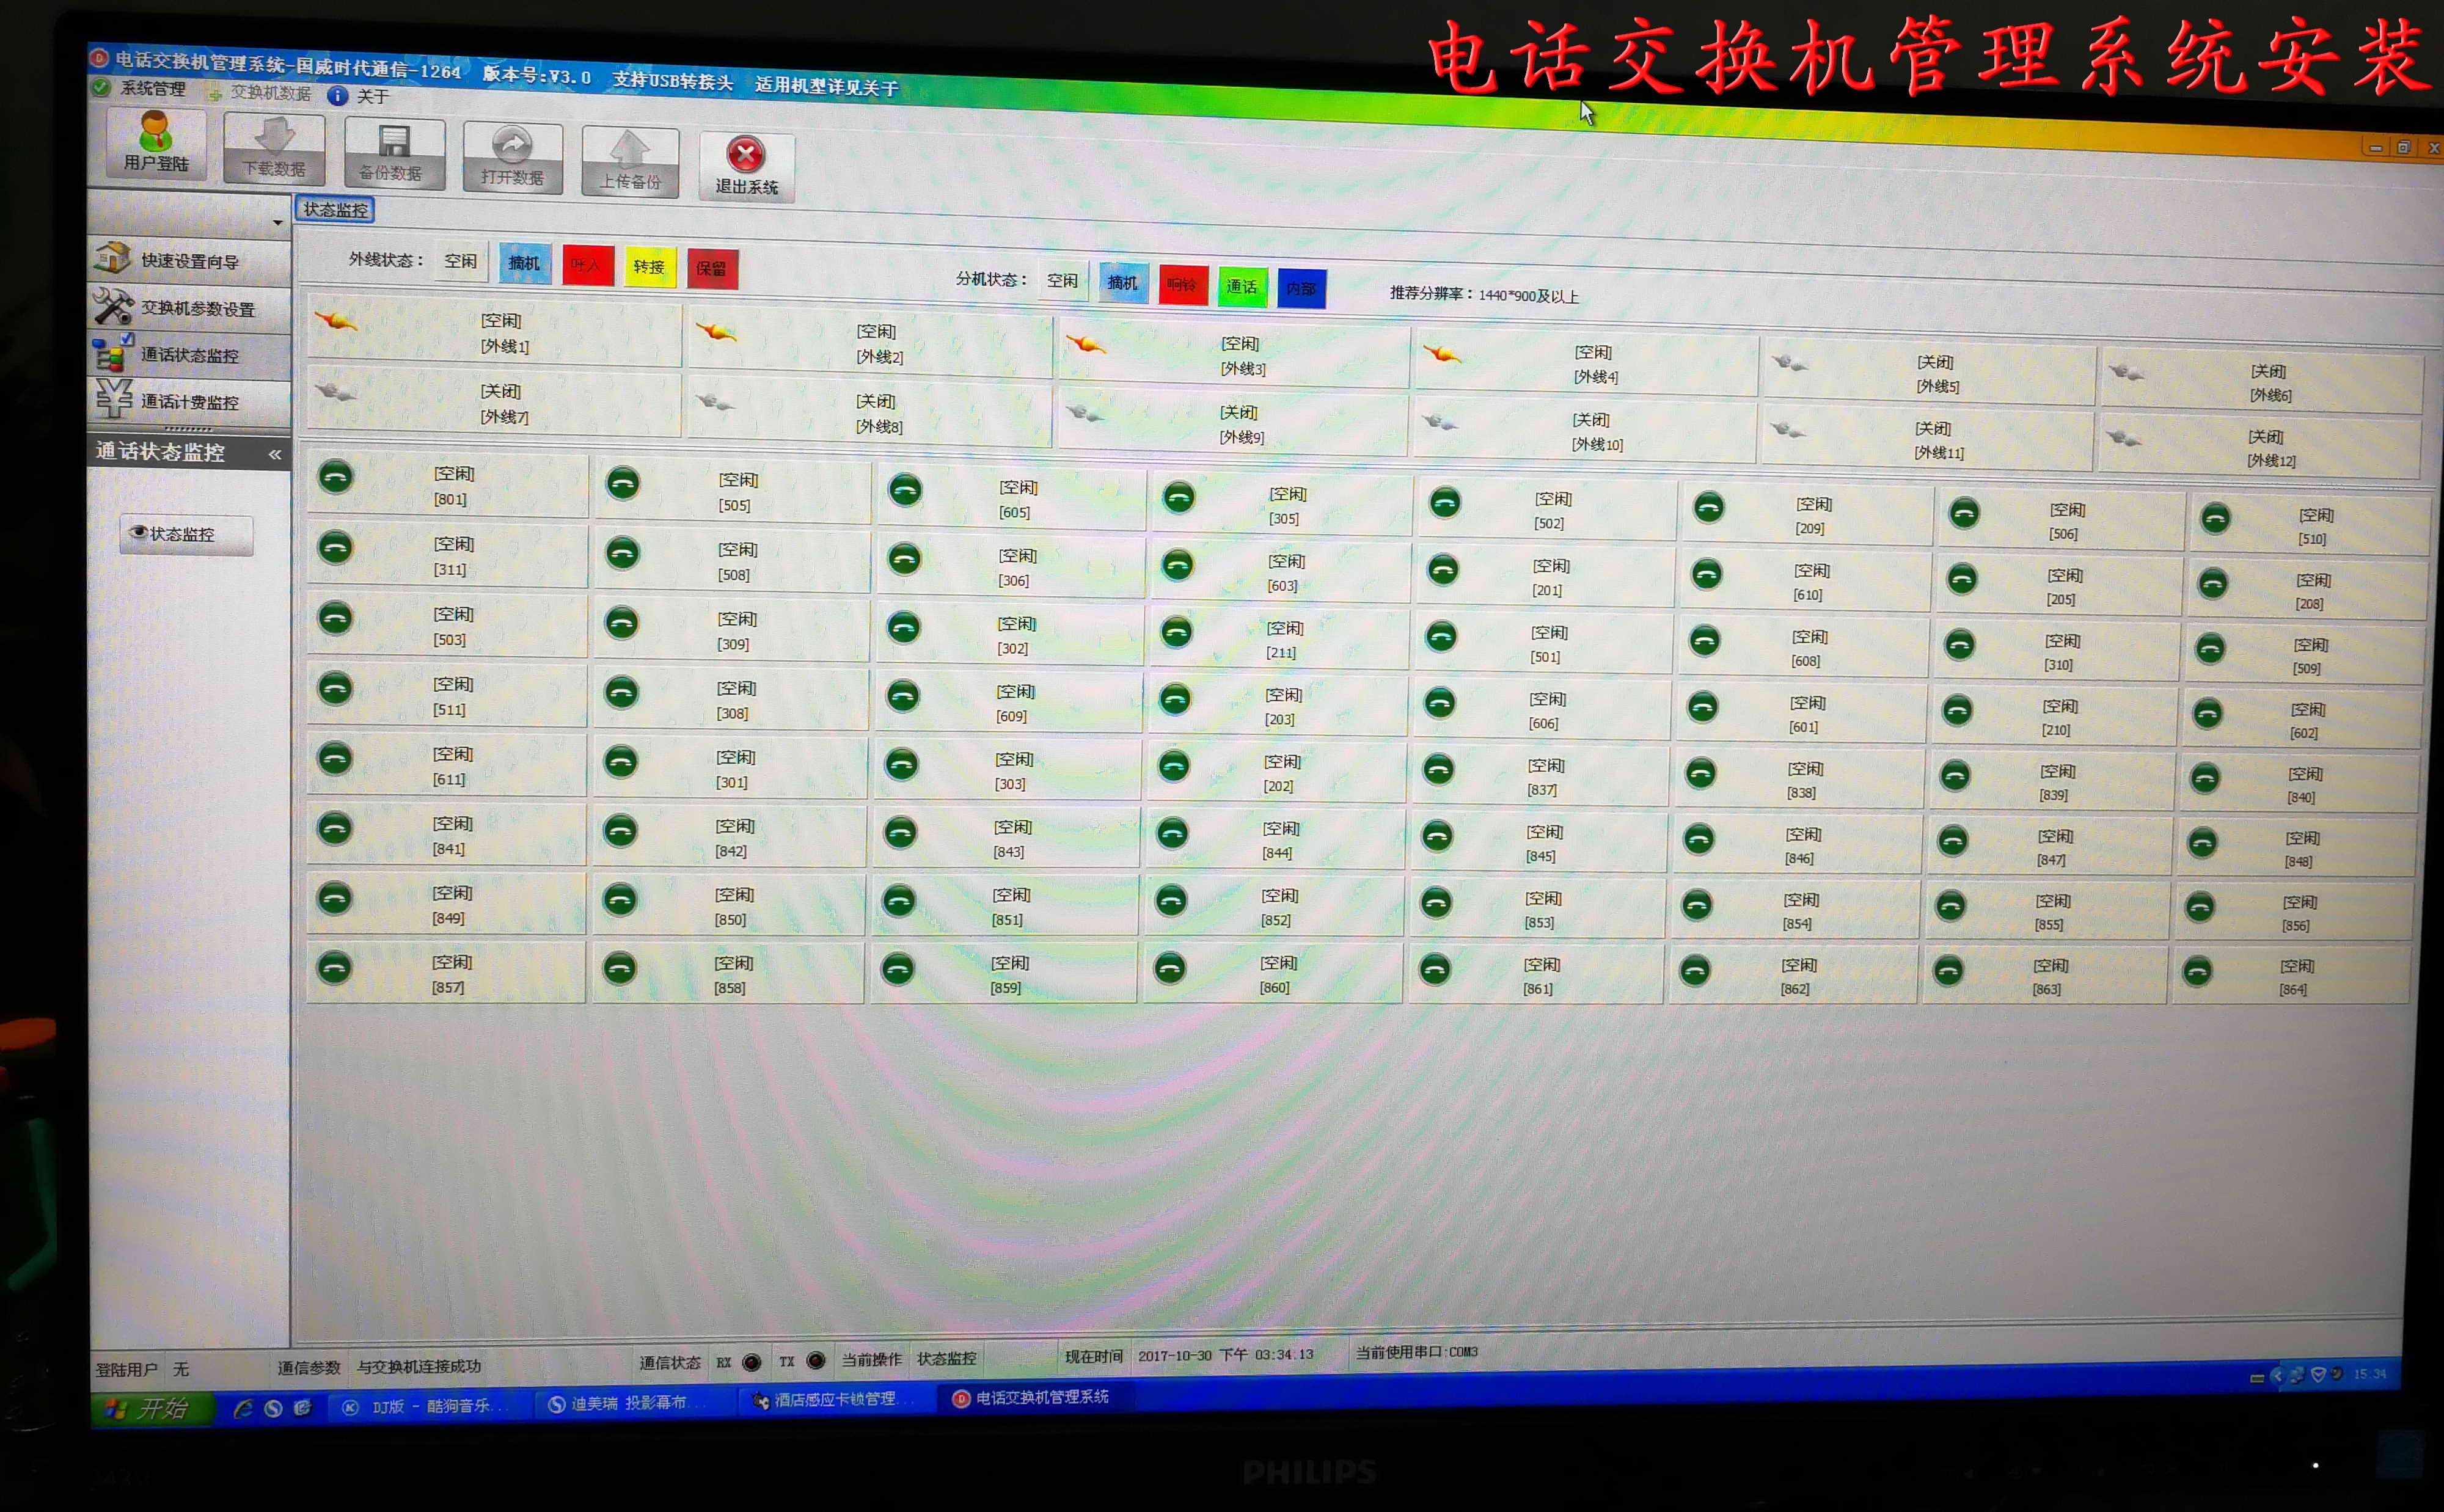Open 快速设置向导 quick setup wizard
The width and height of the screenshot is (2444, 1512).
coord(189,260)
